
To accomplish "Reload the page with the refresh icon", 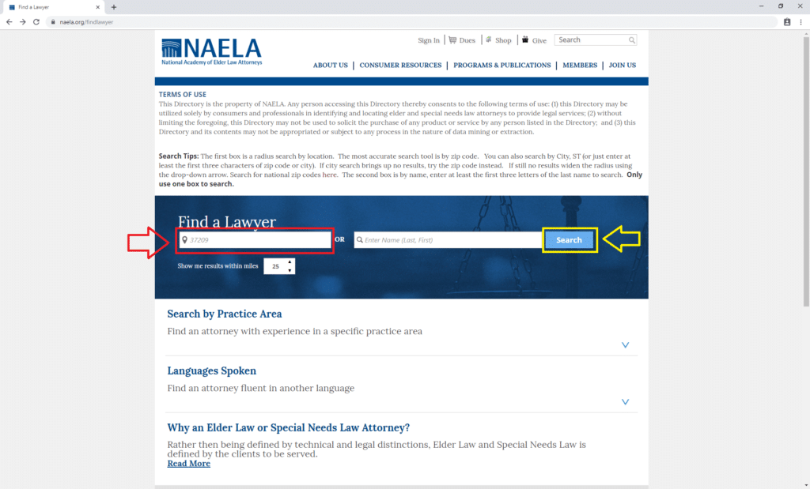I will point(36,21).
